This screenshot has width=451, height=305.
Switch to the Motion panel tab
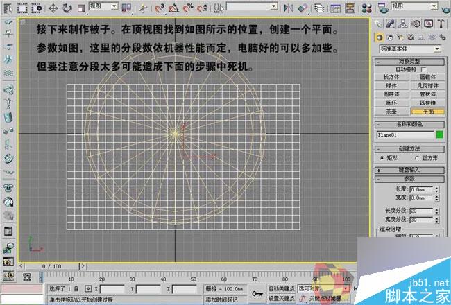[416, 24]
